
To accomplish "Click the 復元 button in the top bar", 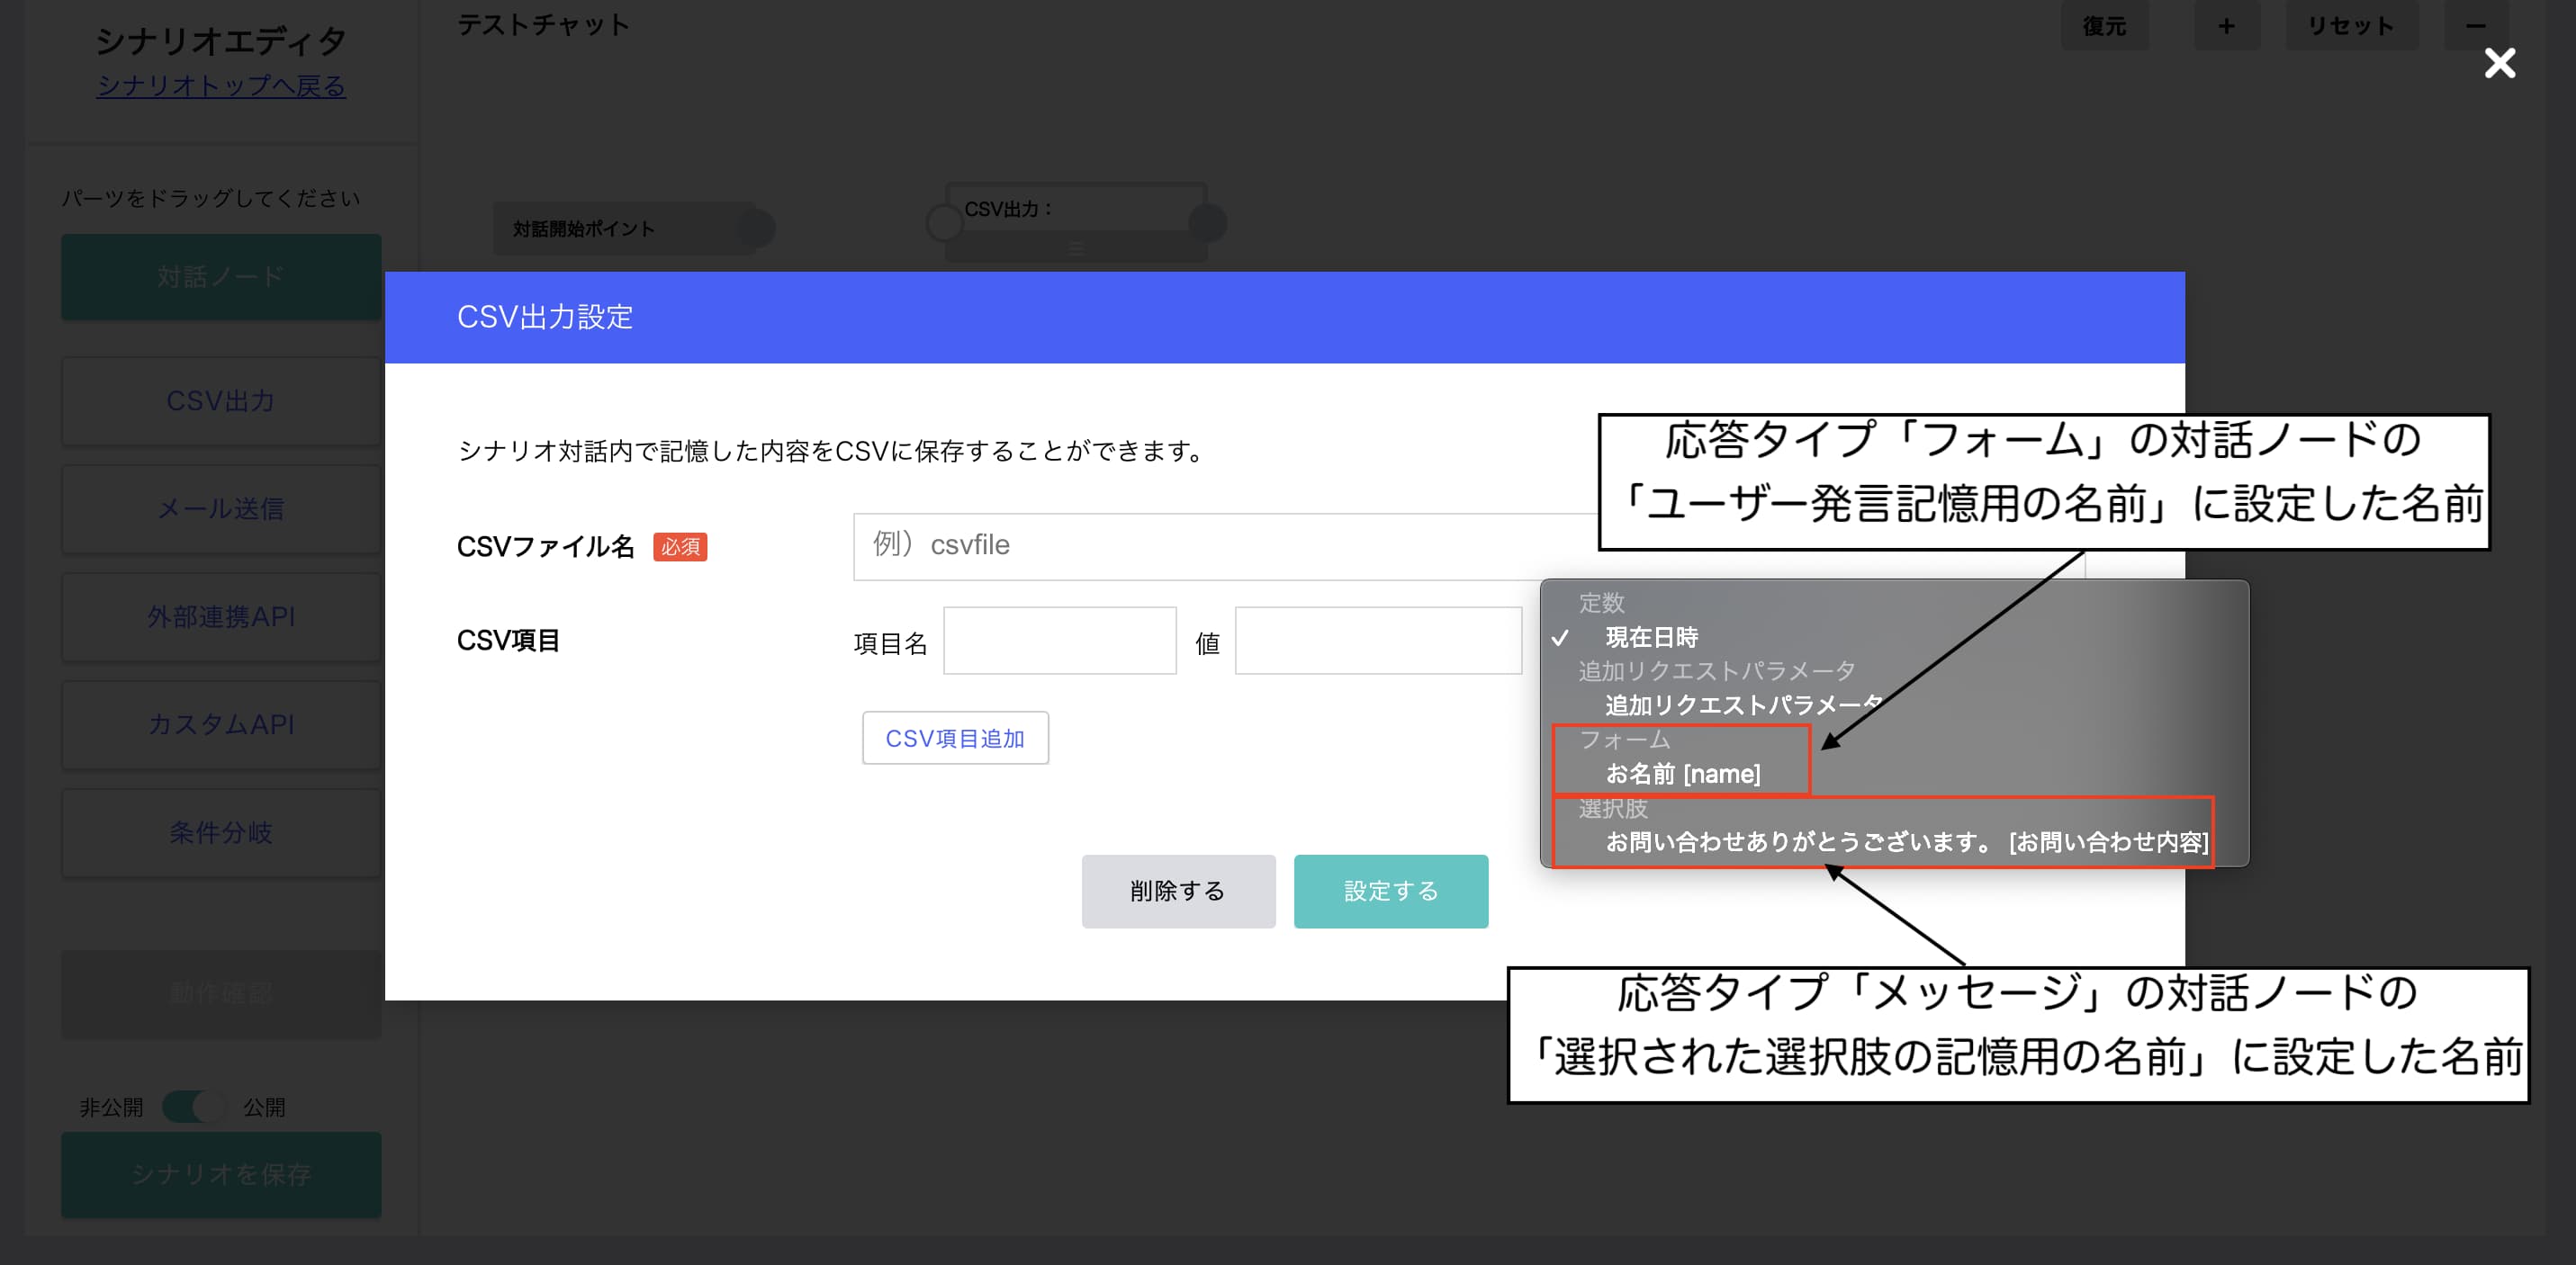I will 2104,26.
